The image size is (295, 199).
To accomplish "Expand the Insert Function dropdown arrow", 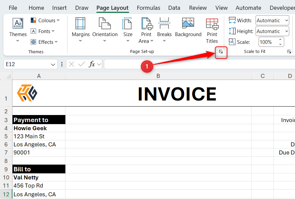I will click(99, 64).
